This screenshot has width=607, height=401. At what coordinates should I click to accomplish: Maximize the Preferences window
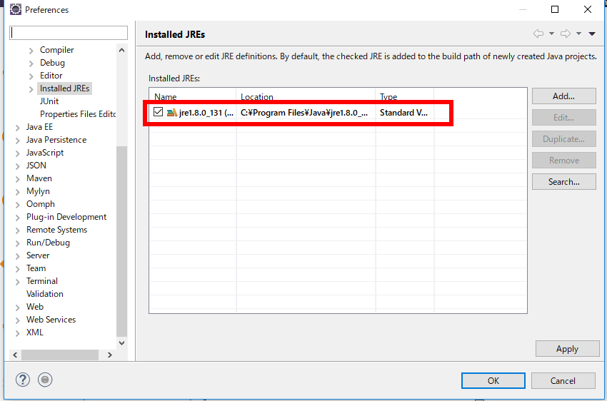tap(555, 9)
